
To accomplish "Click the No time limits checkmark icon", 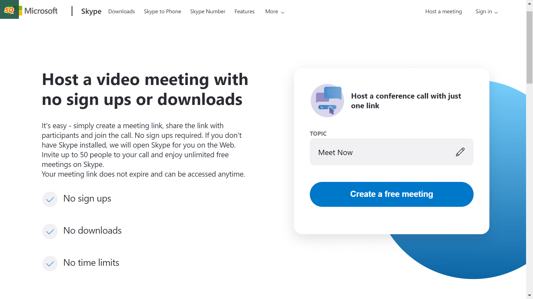I will [x=50, y=264].
